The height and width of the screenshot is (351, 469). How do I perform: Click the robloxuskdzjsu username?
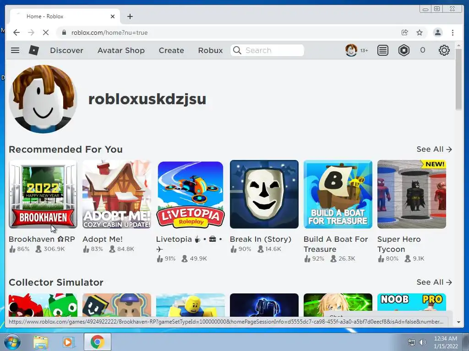[x=147, y=99]
